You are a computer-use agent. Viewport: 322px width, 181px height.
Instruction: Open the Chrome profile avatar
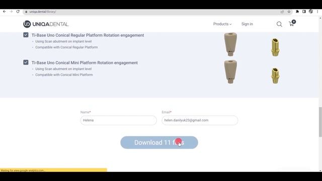(x=311, y=12)
